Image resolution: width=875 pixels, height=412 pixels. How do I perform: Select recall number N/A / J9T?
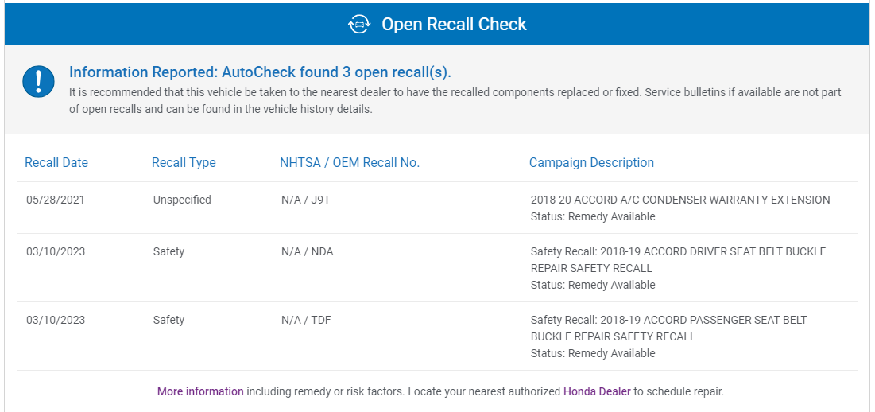coord(305,200)
